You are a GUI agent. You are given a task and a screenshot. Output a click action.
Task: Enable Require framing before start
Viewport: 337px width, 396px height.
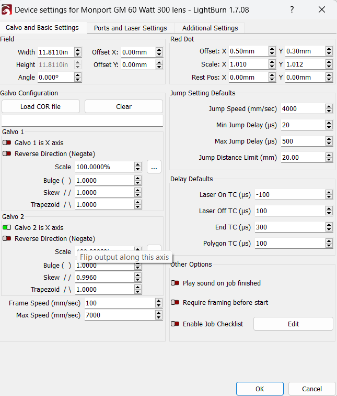175,303
